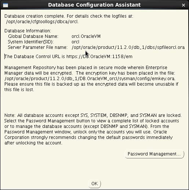
Task: Click the 'this file is lost' warning line
Action: (19, 90)
